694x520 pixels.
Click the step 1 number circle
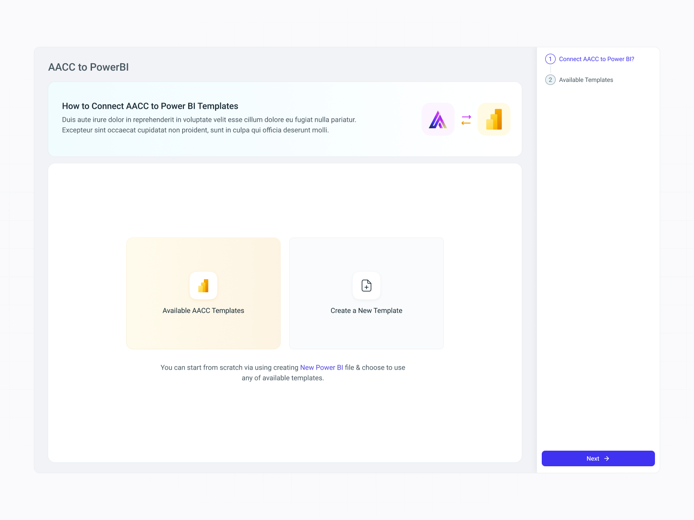point(550,59)
